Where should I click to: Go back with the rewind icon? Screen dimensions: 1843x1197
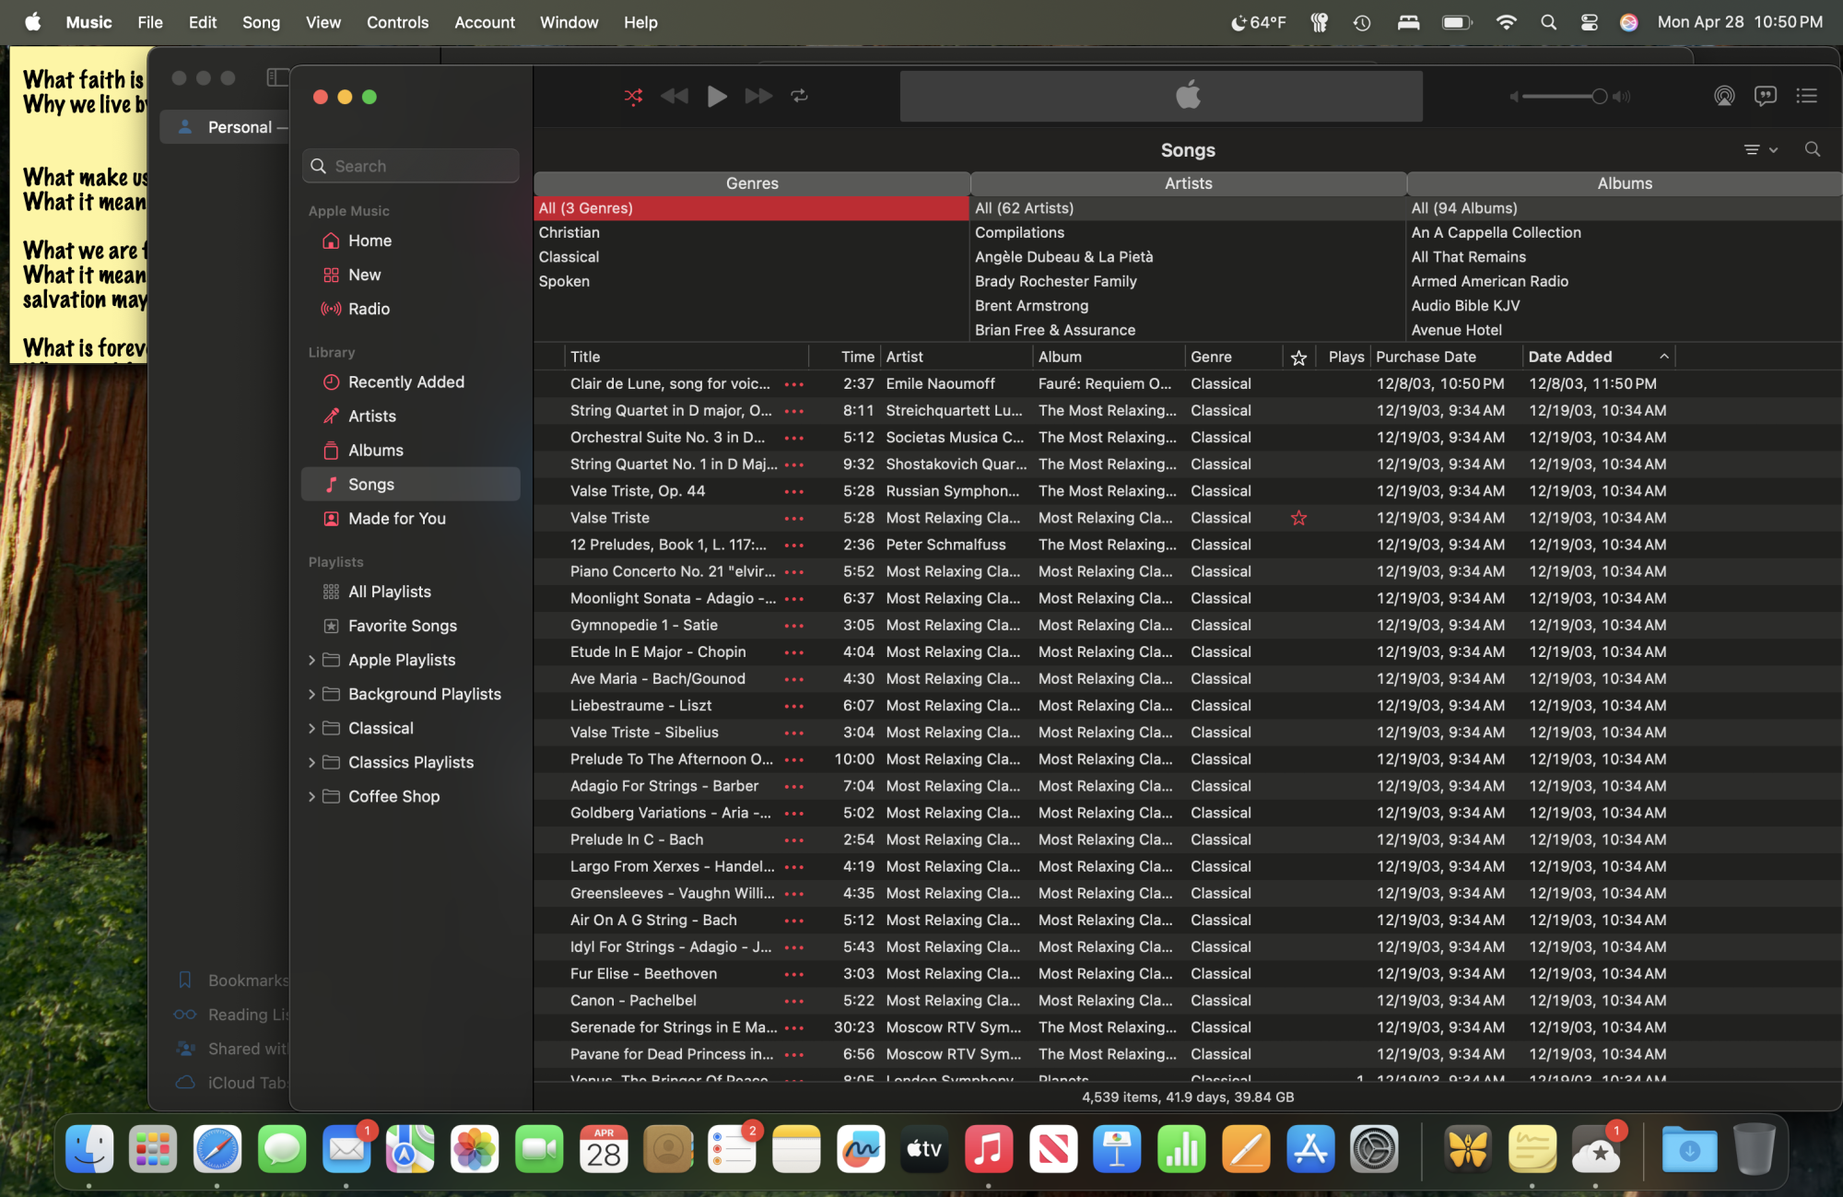[x=675, y=96]
